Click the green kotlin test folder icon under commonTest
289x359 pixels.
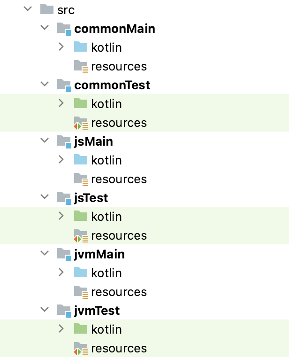(81, 104)
